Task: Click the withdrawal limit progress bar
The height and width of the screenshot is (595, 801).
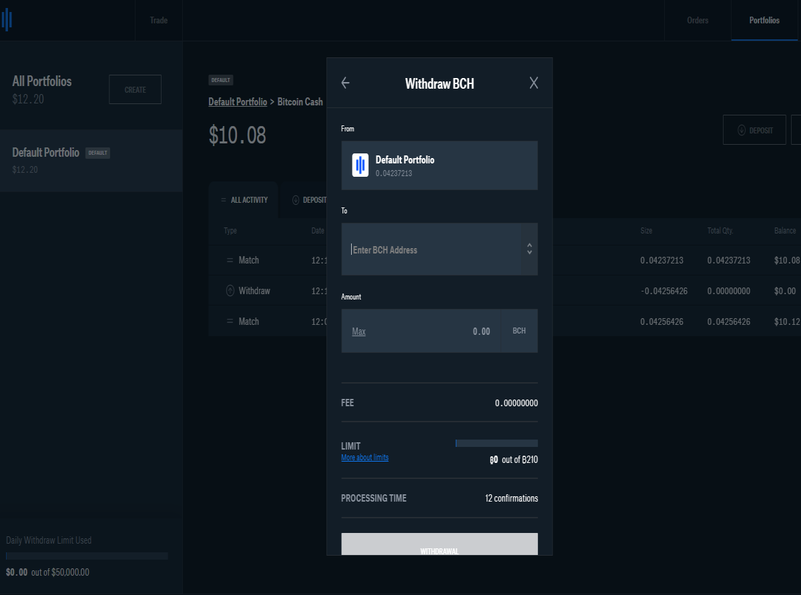Action: 497,443
